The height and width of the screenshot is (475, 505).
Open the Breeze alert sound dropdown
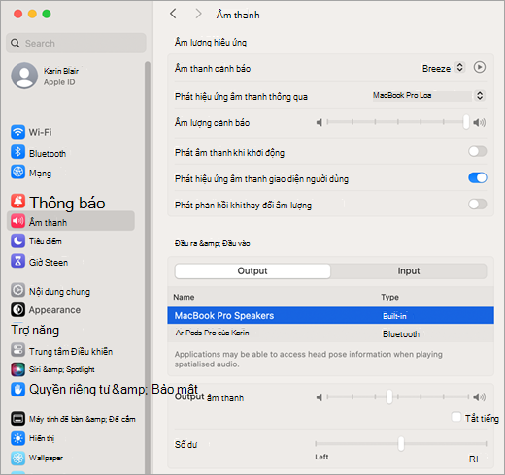pyautogui.click(x=459, y=67)
